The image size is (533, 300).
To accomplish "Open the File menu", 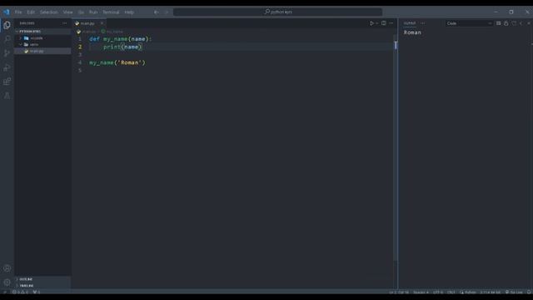I will 18,12.
